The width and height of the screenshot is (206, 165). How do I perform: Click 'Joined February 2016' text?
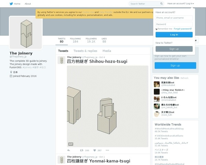coord(25,76)
